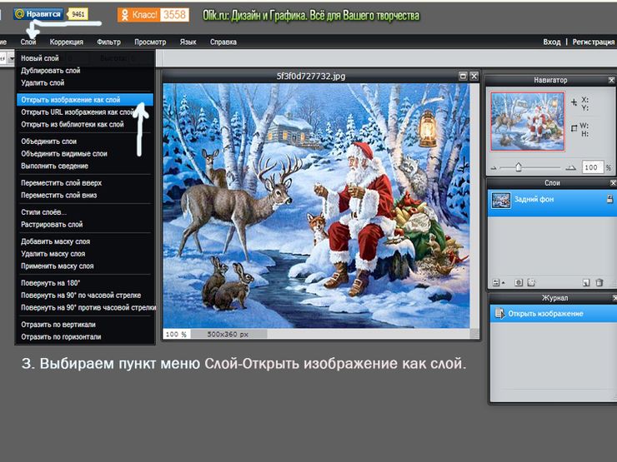Click the Задний фон layer thumbnail
This screenshot has width=617, height=462.
tap(501, 201)
